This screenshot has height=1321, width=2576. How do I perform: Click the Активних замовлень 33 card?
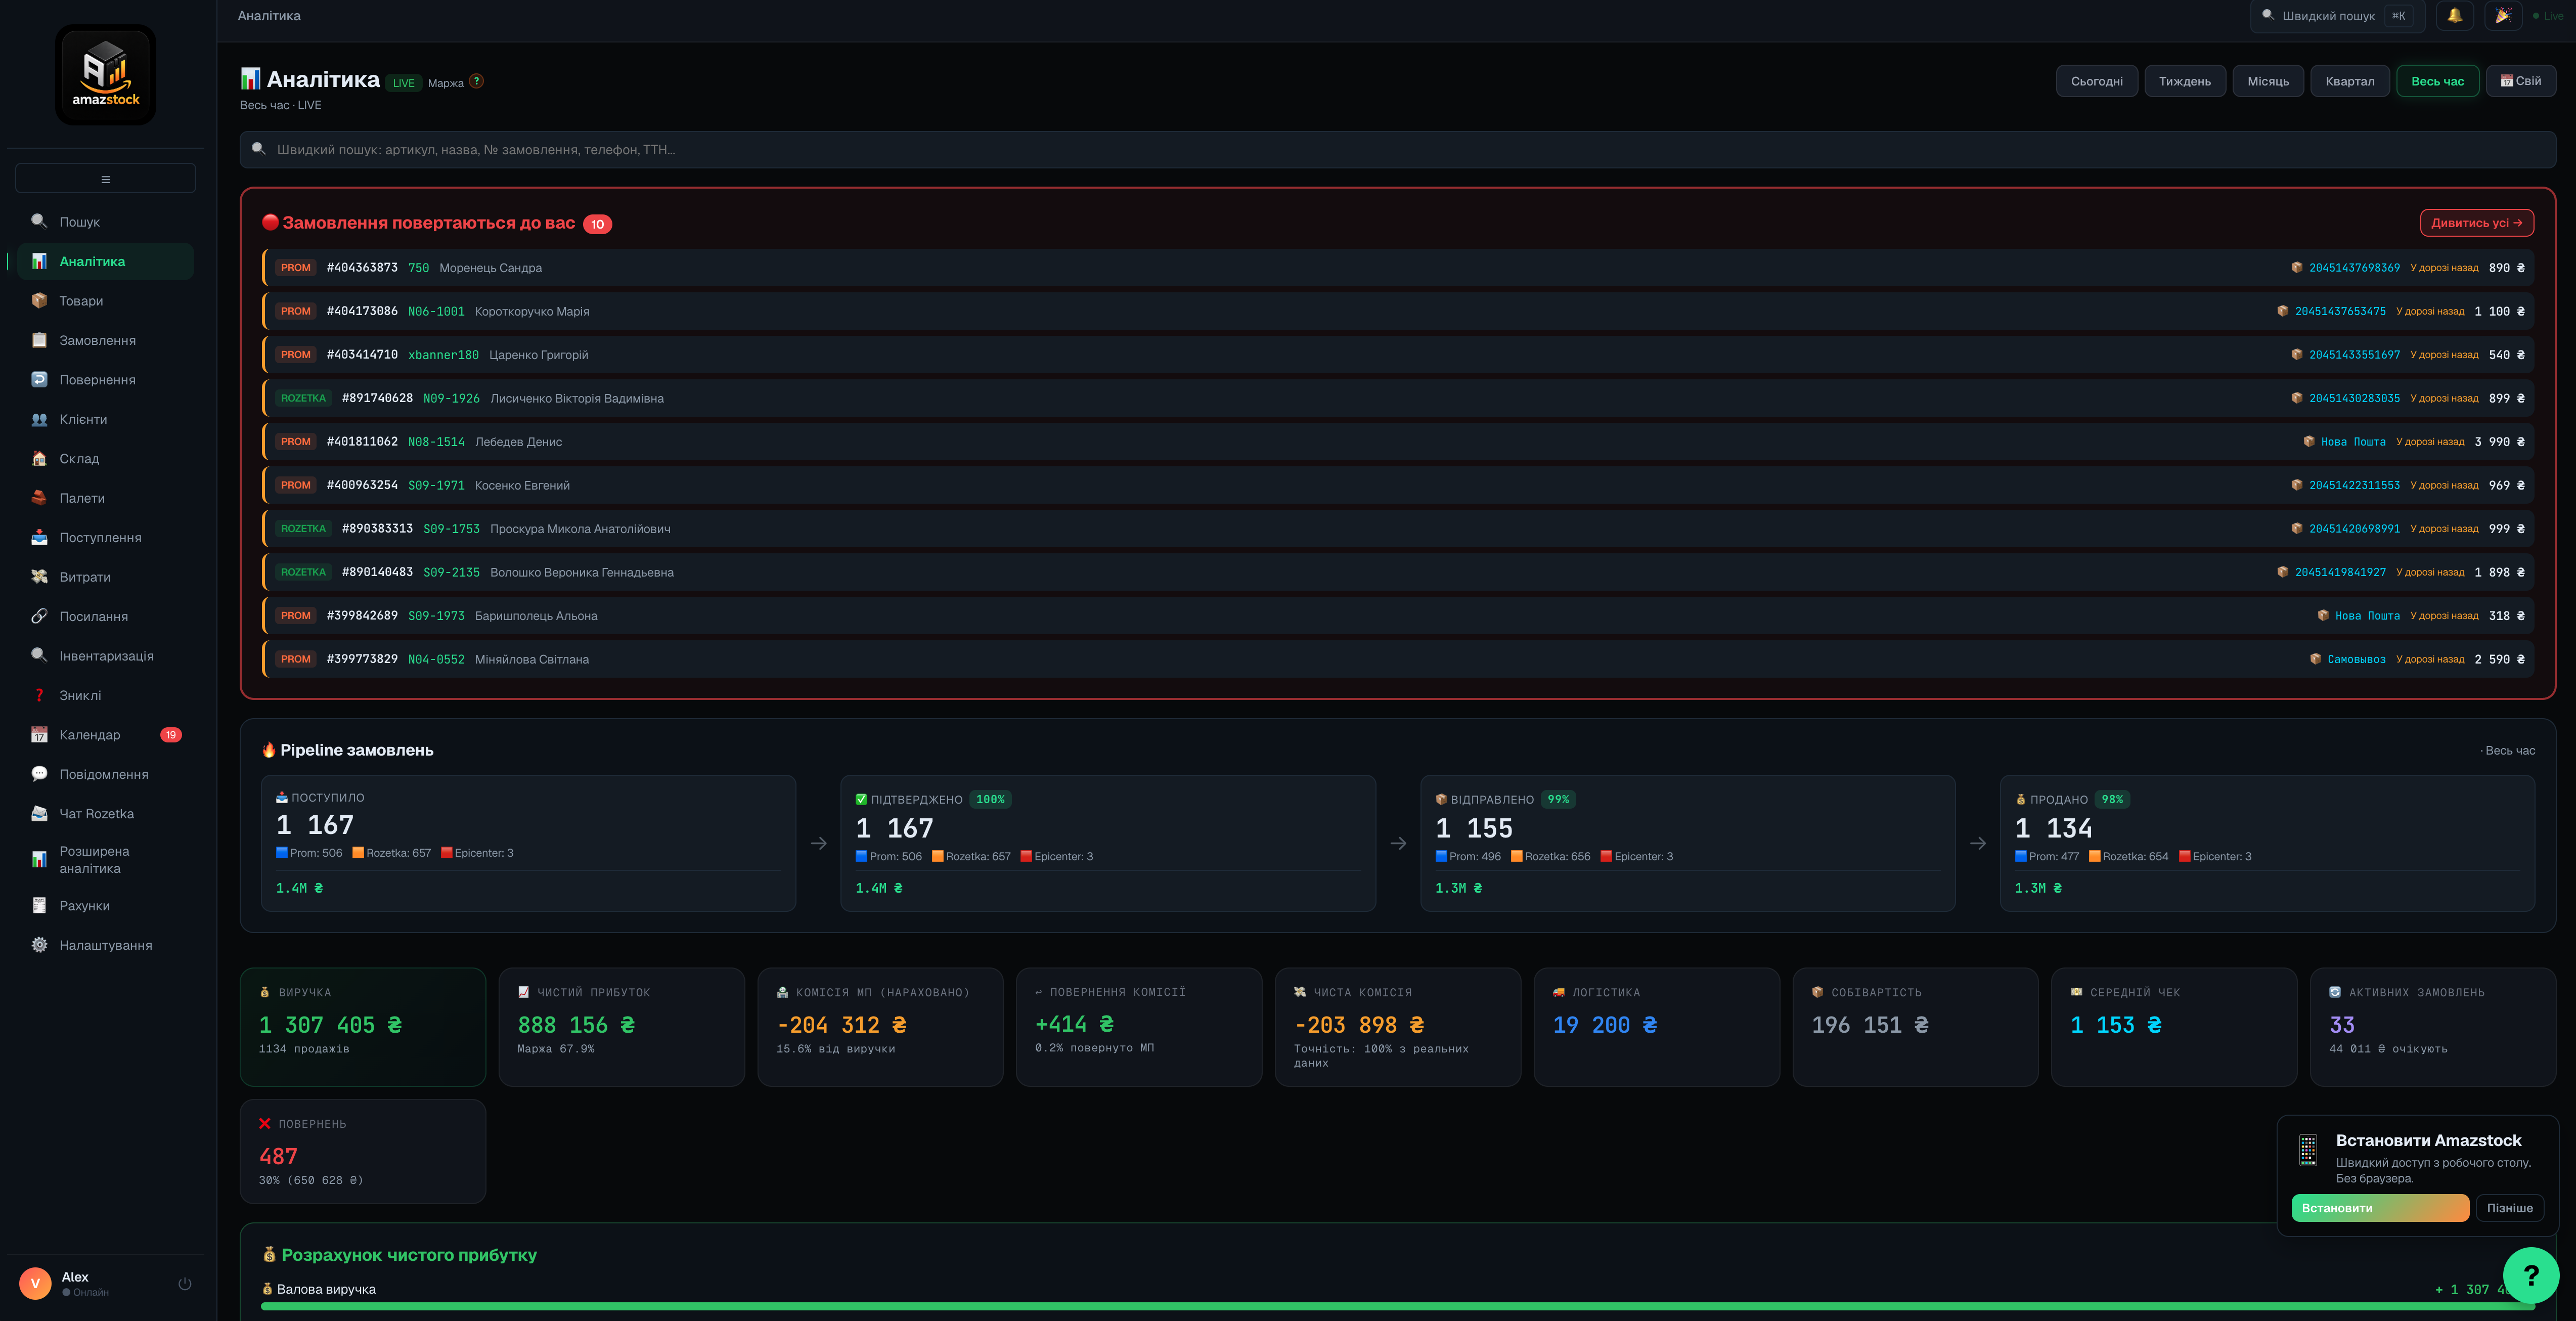(2433, 1027)
